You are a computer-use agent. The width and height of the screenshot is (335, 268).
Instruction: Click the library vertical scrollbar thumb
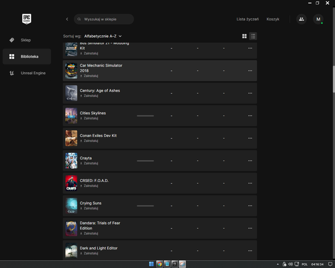(334, 79)
